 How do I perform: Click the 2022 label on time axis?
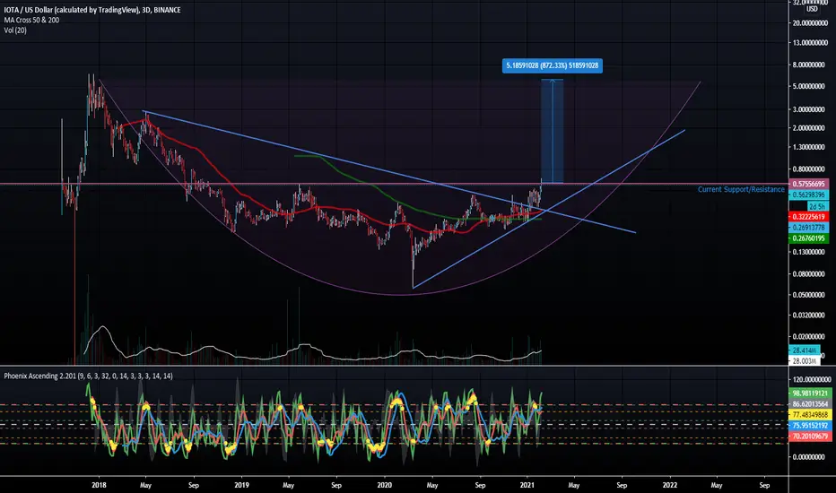click(670, 485)
